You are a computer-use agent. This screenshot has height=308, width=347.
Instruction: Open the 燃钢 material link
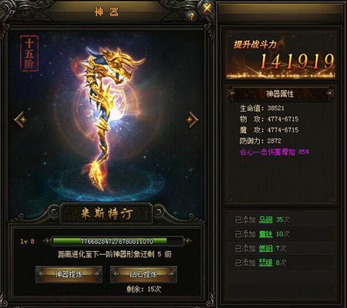tap(265, 249)
